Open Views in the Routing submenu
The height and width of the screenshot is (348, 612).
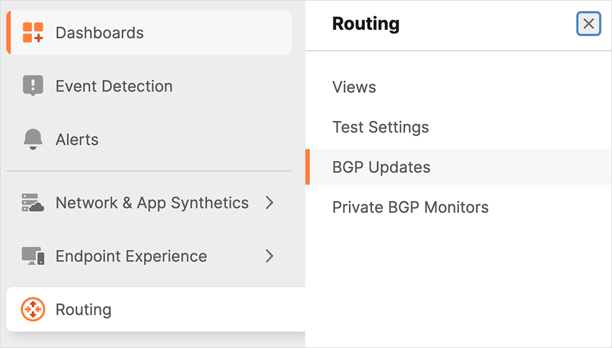click(x=354, y=87)
